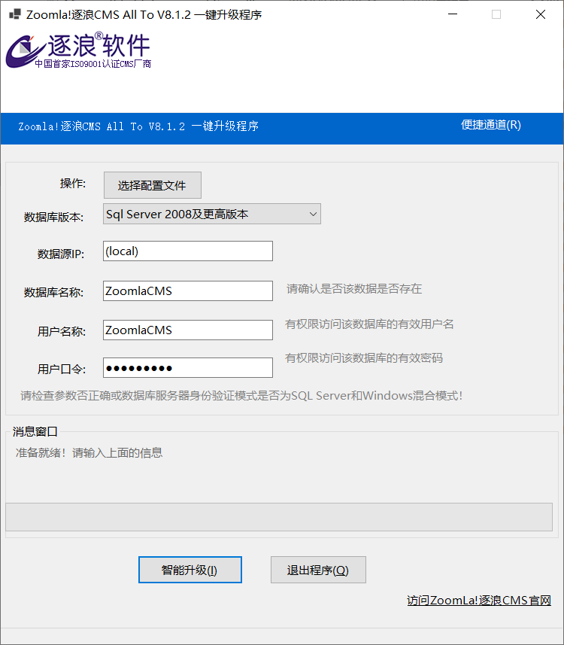Viewport: 564px width, 645px height.
Task: Click the progress bar below message window
Action: click(279, 516)
